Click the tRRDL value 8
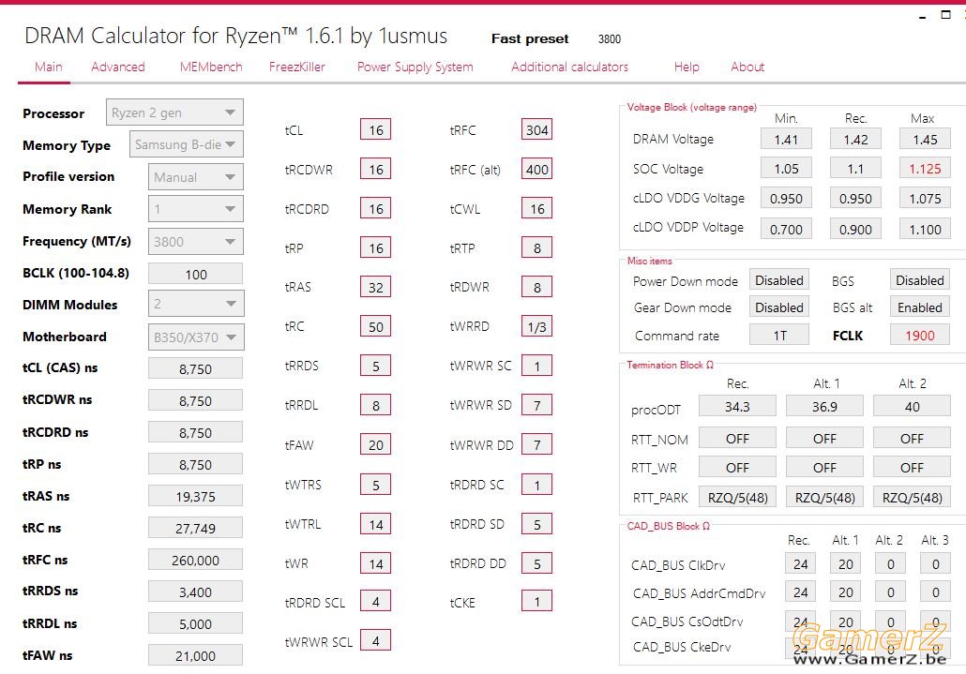This screenshot has width=966, height=674. click(x=376, y=405)
